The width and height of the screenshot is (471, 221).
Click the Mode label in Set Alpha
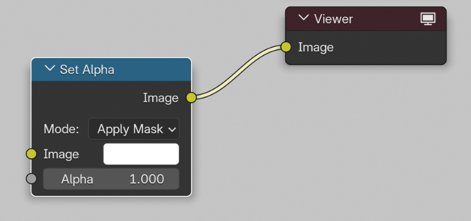pyautogui.click(x=61, y=129)
